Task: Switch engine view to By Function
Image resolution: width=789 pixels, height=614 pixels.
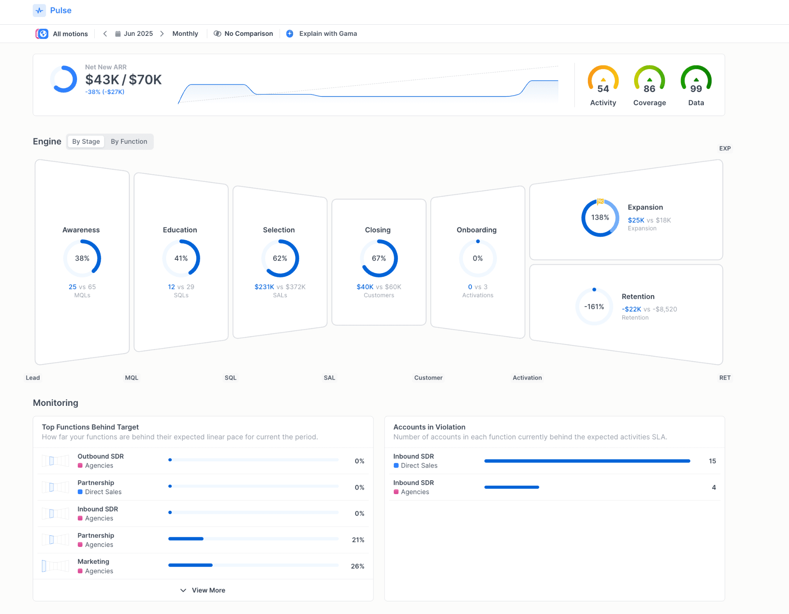Action: (x=129, y=141)
